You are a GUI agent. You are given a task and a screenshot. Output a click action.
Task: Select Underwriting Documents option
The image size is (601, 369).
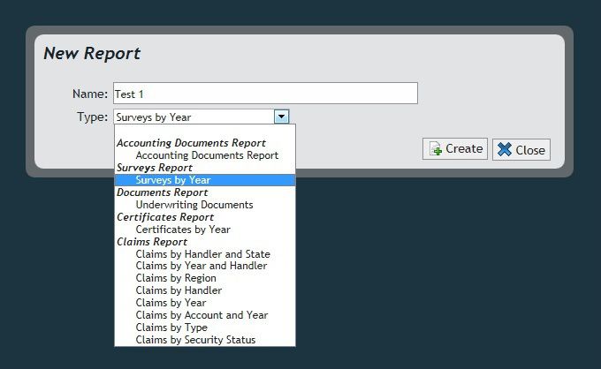(x=194, y=205)
